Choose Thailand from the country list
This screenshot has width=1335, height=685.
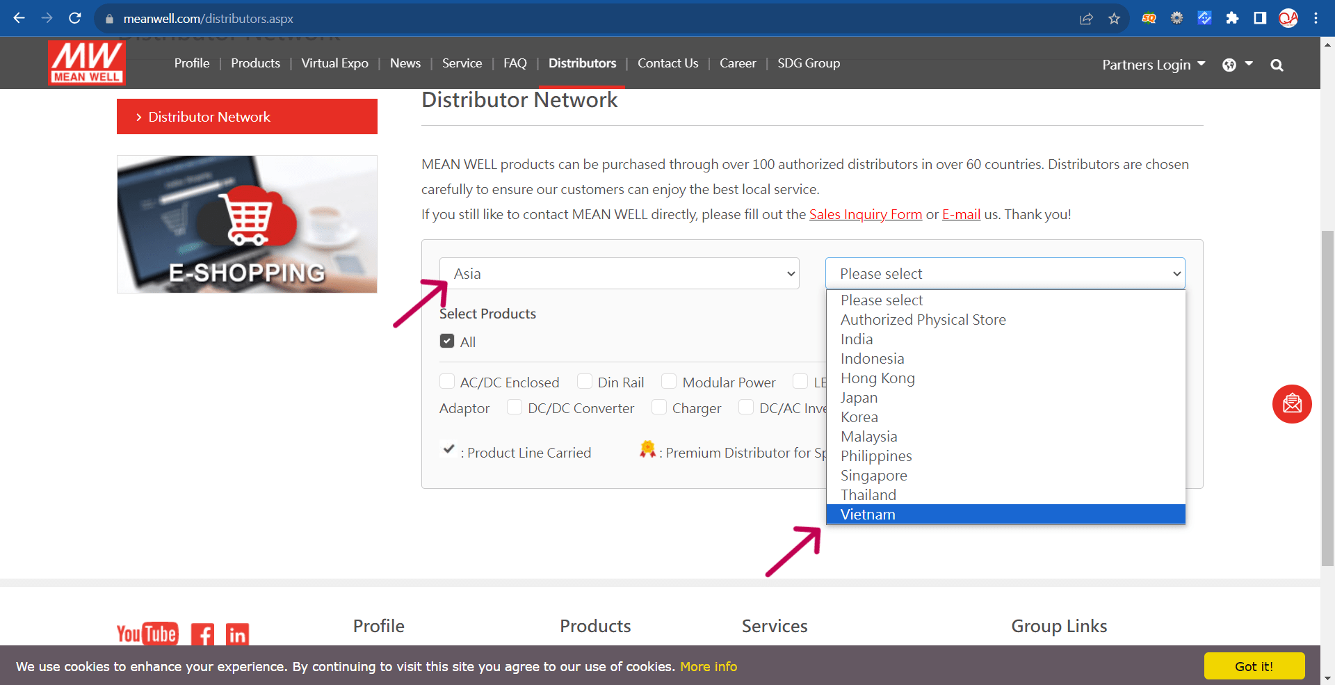click(x=1005, y=495)
